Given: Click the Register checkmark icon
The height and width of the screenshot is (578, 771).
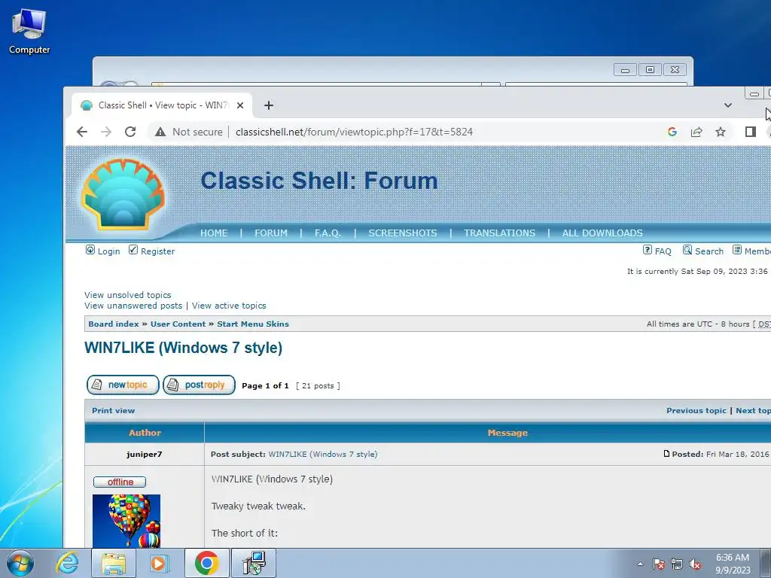Looking at the screenshot, I should tap(133, 250).
